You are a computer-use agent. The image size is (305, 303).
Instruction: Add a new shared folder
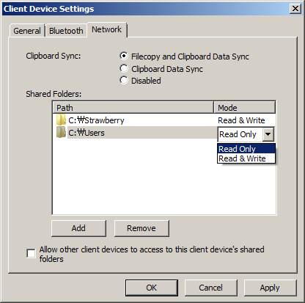78,228
